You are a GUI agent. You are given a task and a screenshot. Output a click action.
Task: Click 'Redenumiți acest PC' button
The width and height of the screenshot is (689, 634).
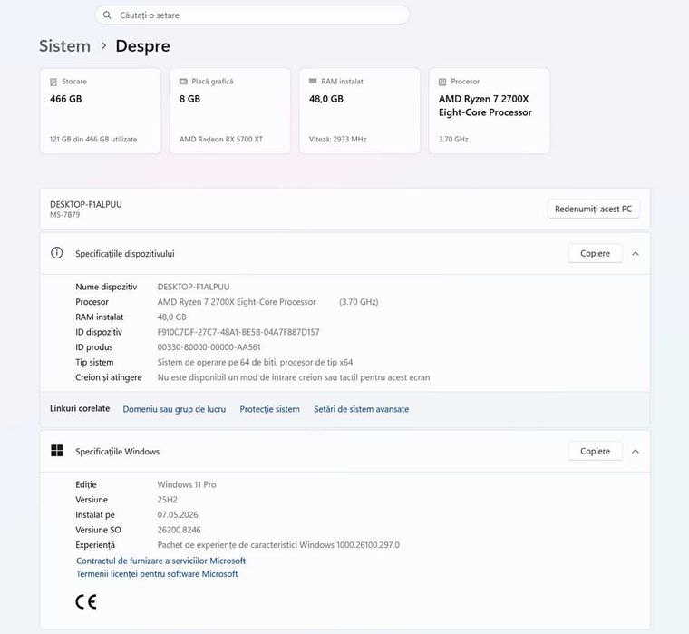[x=593, y=209]
